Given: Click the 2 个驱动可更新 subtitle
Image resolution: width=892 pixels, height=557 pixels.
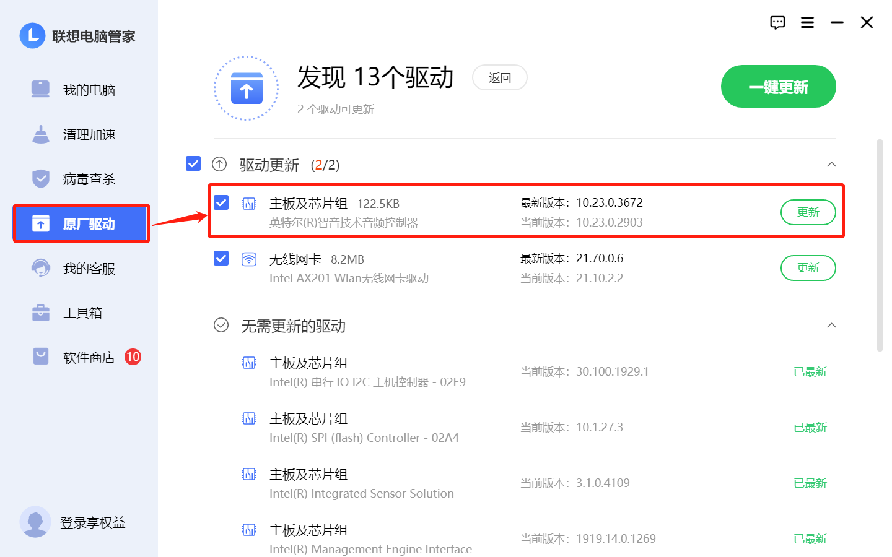Looking at the screenshot, I should [x=336, y=110].
